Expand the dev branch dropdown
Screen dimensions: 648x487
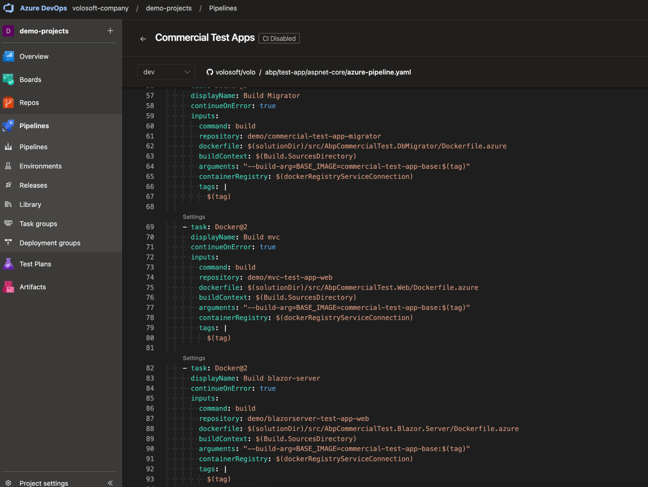(x=166, y=72)
